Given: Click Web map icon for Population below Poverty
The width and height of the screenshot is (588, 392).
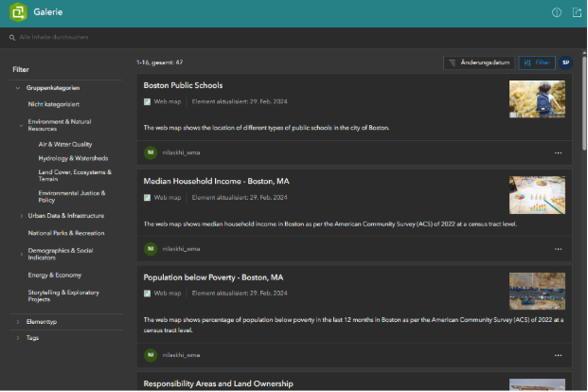Looking at the screenshot, I should (147, 294).
